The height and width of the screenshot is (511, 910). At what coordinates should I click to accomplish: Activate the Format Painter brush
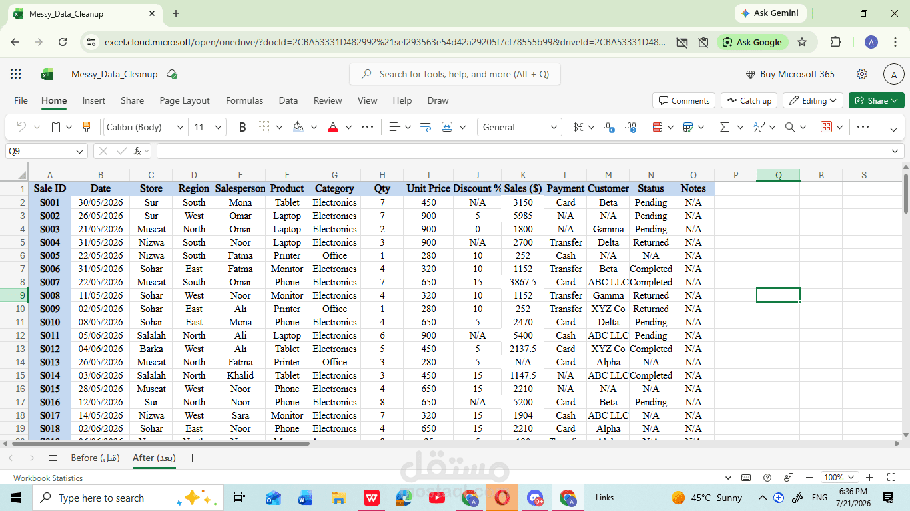[x=86, y=127]
